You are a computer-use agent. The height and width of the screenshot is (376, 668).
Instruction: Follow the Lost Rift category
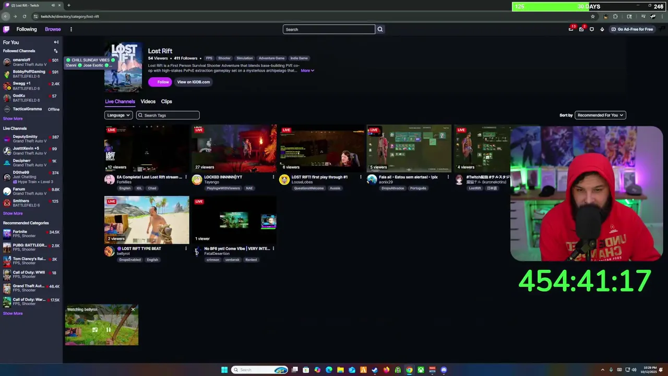[x=160, y=82]
